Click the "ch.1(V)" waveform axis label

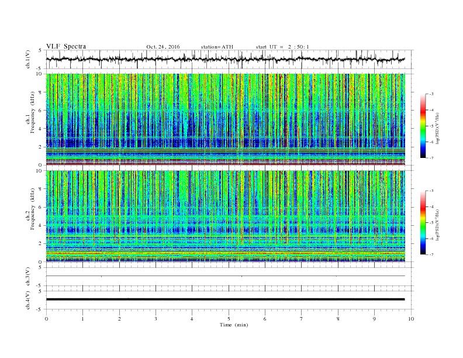click(28, 59)
